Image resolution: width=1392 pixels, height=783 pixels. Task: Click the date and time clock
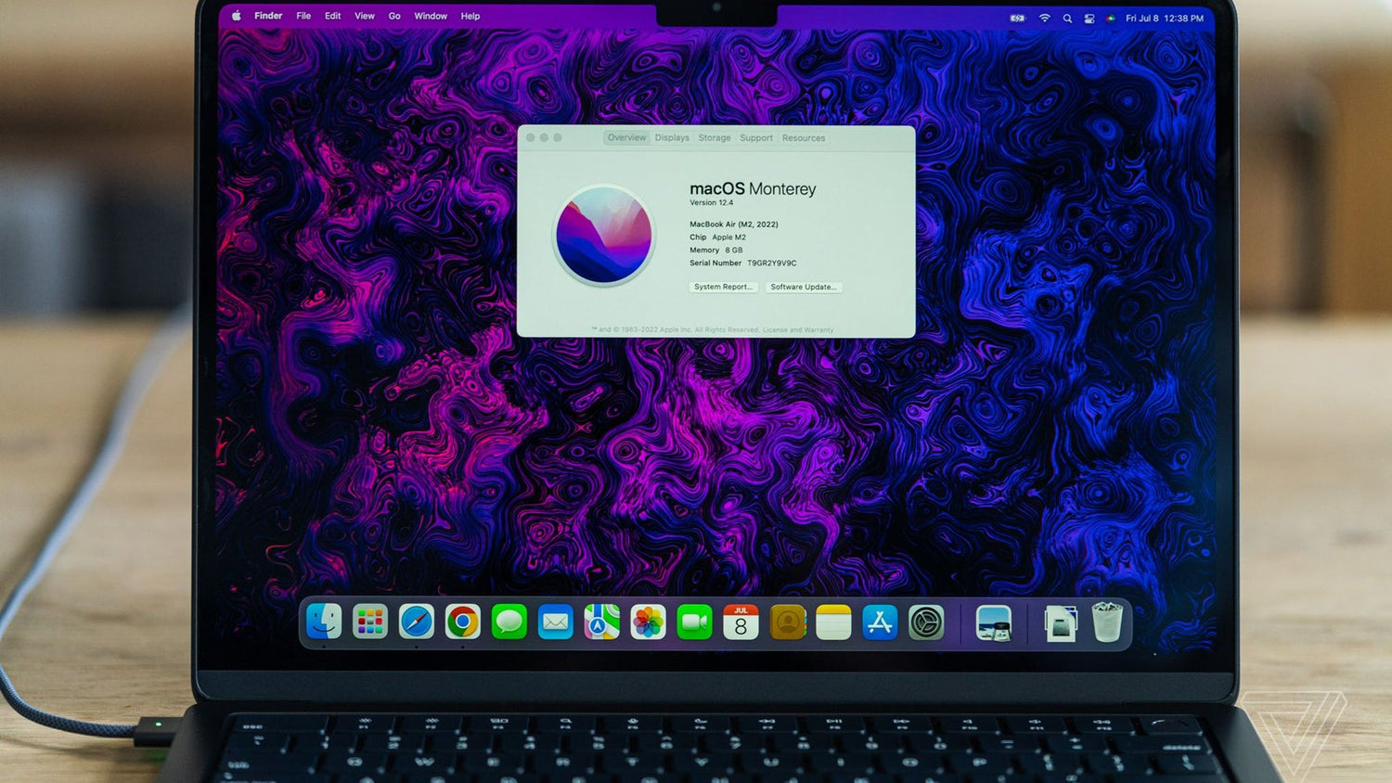[x=1164, y=19]
